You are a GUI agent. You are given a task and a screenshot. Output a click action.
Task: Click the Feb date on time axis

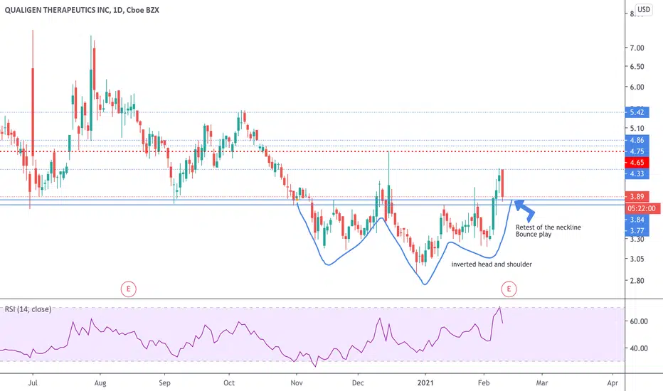click(483, 383)
